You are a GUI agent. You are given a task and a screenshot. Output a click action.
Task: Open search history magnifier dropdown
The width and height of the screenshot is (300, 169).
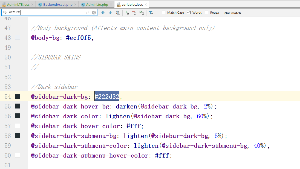pyautogui.click(x=5, y=13)
